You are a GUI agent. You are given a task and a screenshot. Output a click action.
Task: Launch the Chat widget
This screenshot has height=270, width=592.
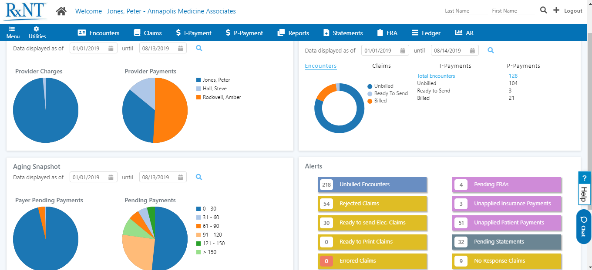[x=583, y=226]
